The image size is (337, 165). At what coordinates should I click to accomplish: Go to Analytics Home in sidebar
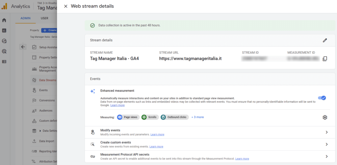4,20
